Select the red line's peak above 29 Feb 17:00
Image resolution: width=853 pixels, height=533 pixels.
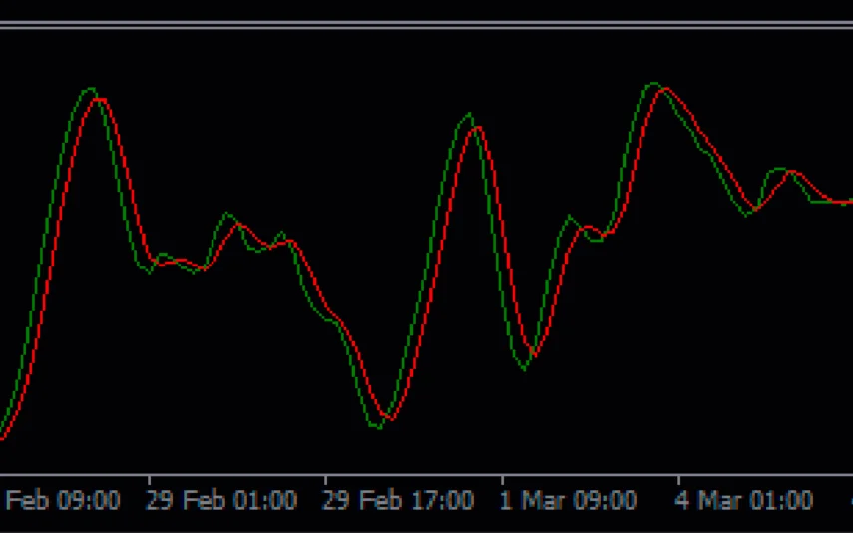478,127
